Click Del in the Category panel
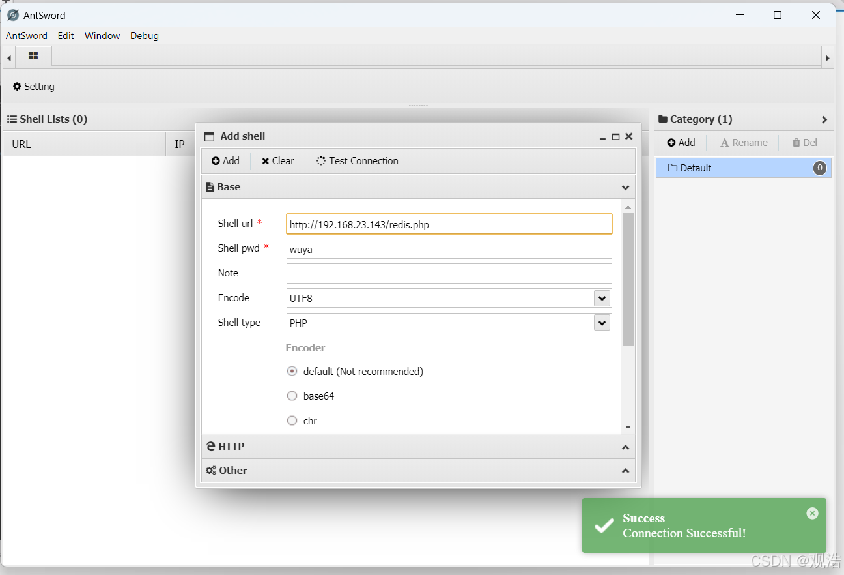The height and width of the screenshot is (575, 844). click(805, 143)
